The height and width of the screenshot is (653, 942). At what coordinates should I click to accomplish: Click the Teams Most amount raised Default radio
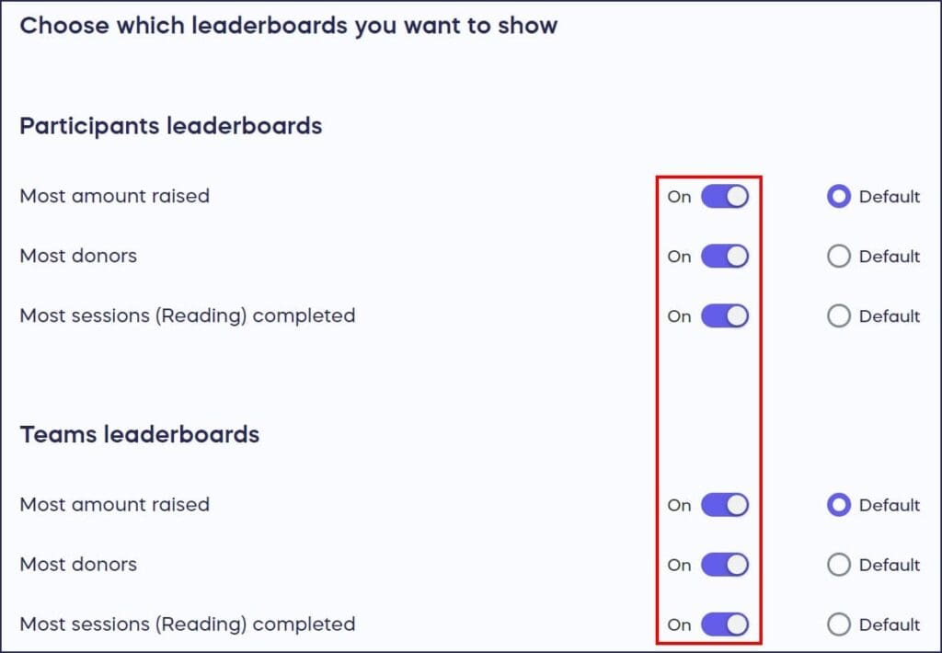[x=839, y=505]
